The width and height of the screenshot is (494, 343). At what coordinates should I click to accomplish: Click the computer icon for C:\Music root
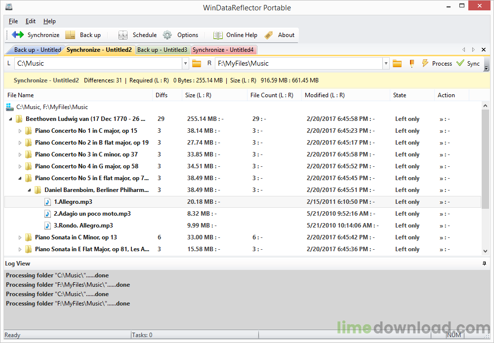pos(10,107)
